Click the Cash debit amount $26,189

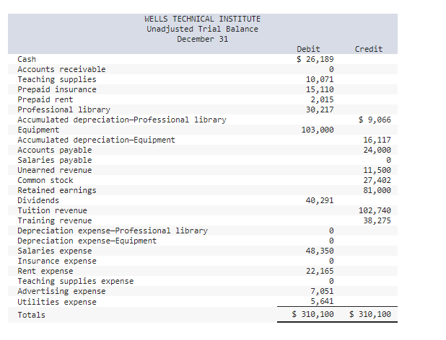click(x=315, y=59)
